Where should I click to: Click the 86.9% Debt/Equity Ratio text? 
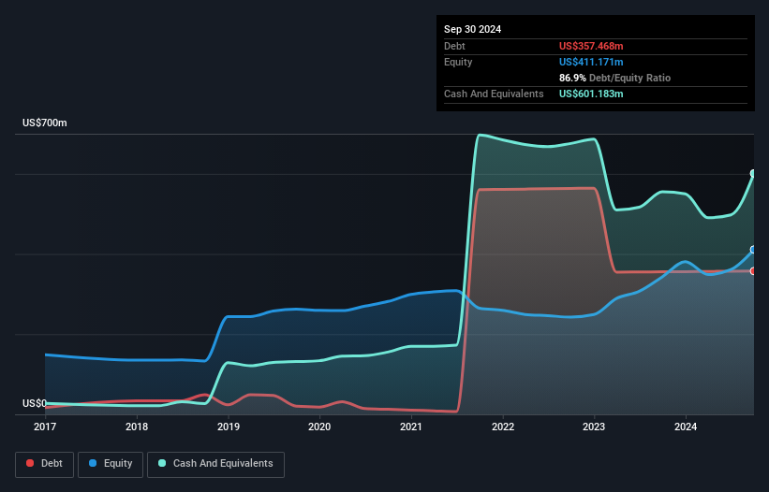(x=614, y=78)
